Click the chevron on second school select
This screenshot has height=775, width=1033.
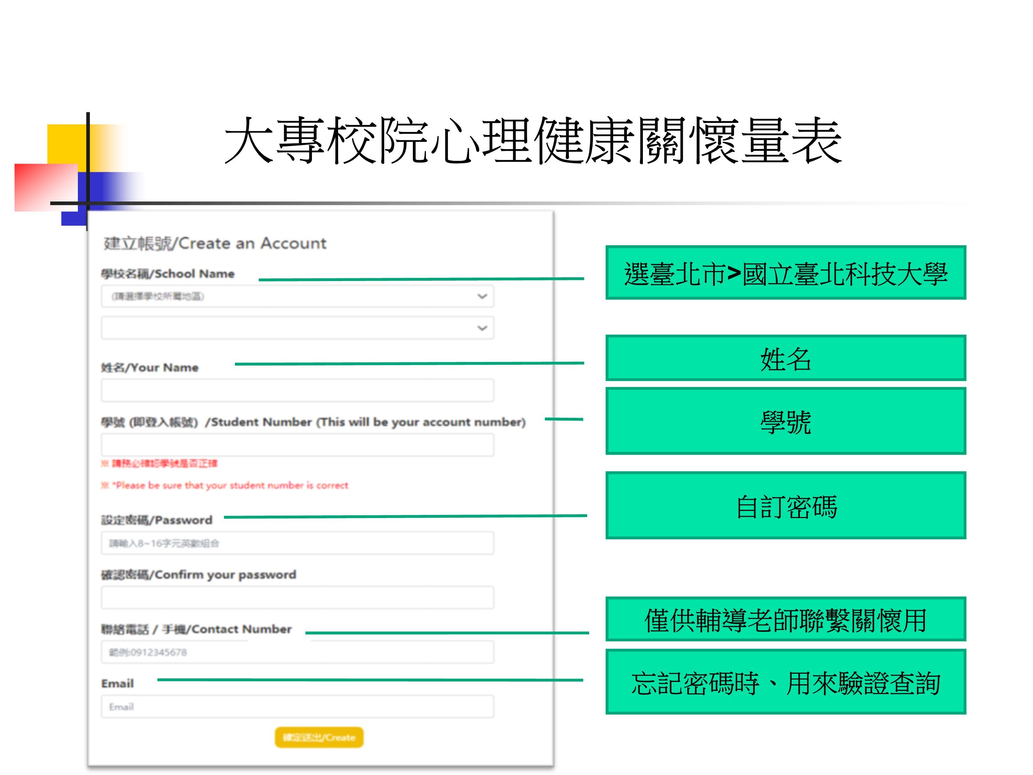482,328
